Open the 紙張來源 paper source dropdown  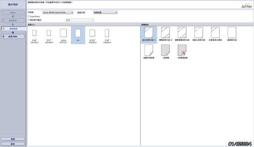pyautogui.click(x=105, y=12)
